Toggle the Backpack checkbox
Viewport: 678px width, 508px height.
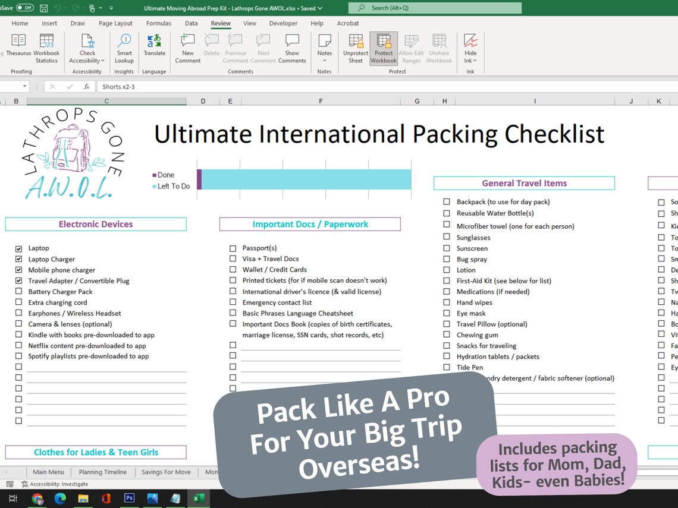tap(447, 201)
